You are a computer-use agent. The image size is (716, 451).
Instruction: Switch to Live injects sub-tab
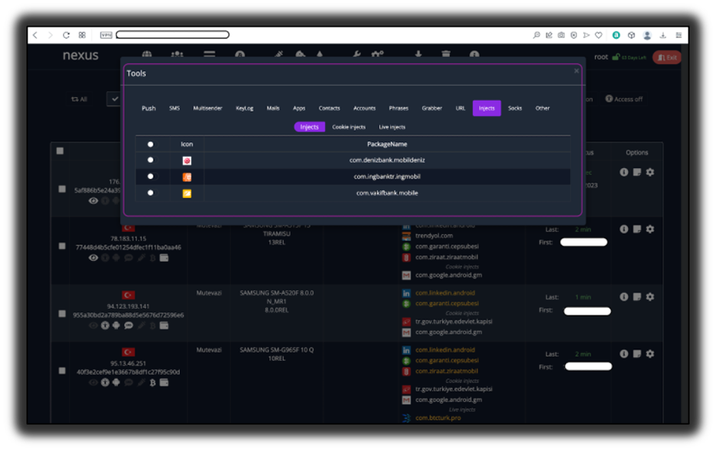tap(392, 127)
